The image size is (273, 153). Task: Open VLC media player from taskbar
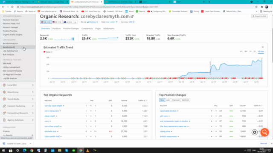click(x=87, y=150)
